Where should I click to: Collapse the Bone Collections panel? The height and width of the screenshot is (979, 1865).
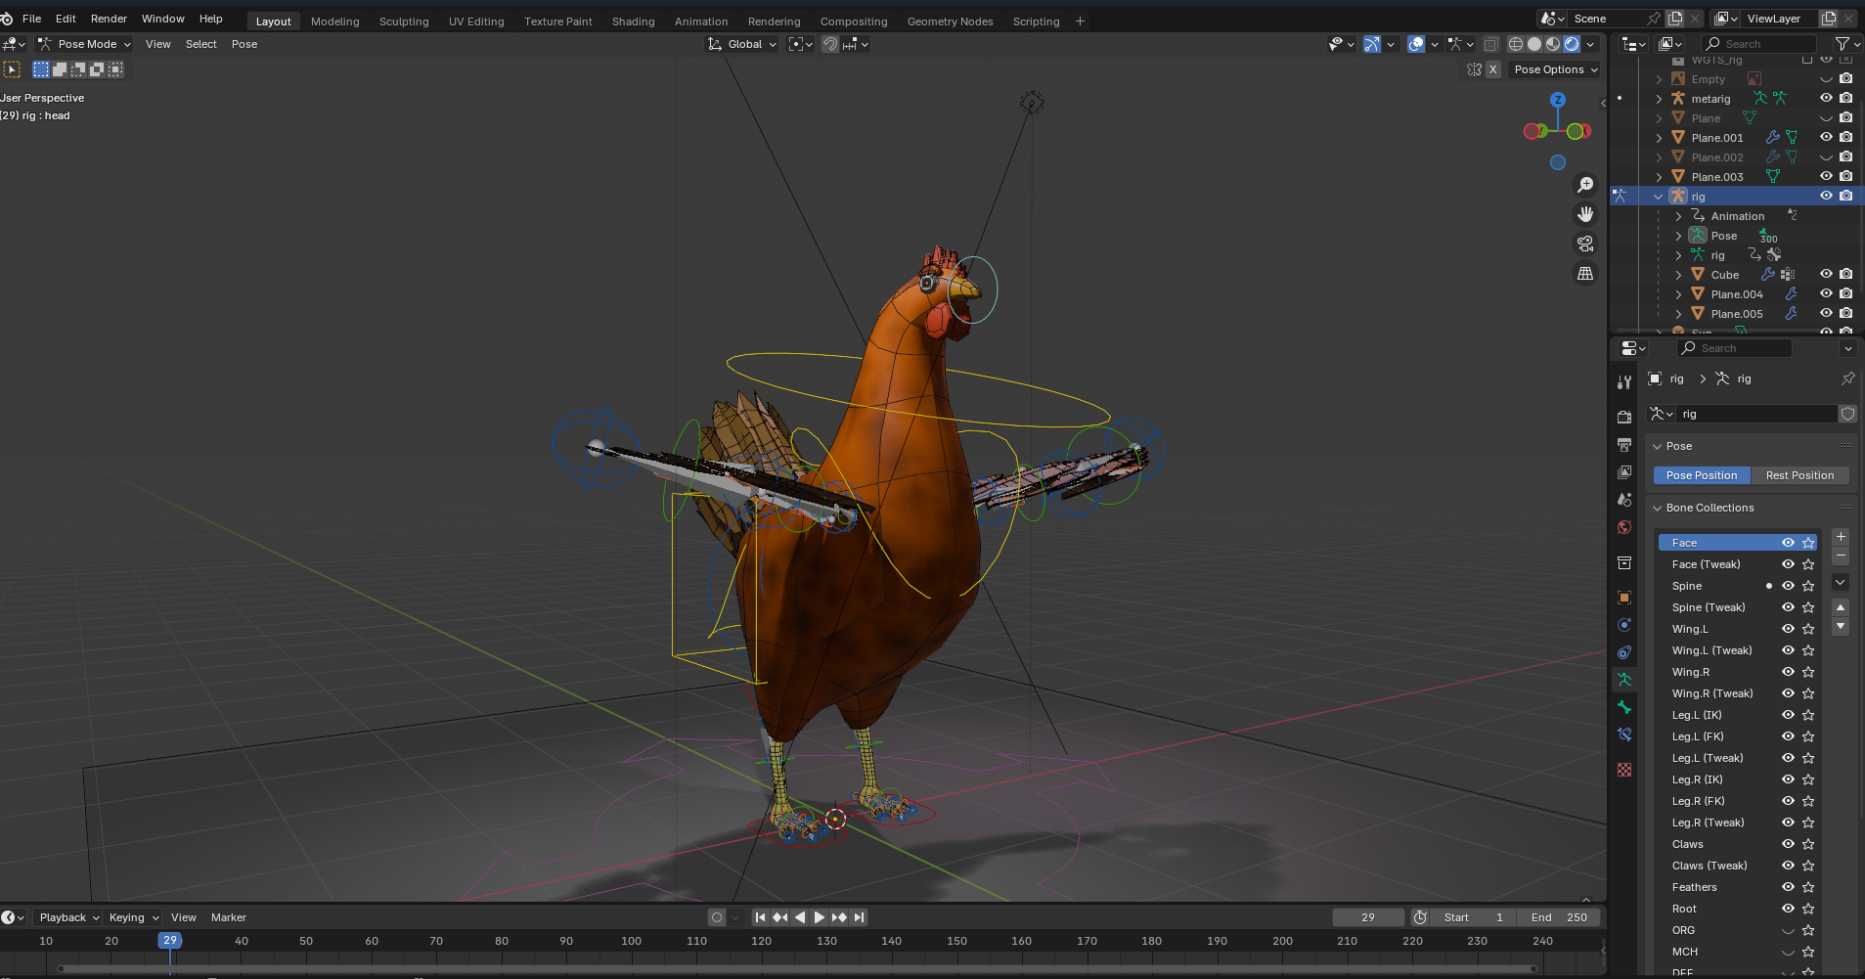click(x=1658, y=508)
